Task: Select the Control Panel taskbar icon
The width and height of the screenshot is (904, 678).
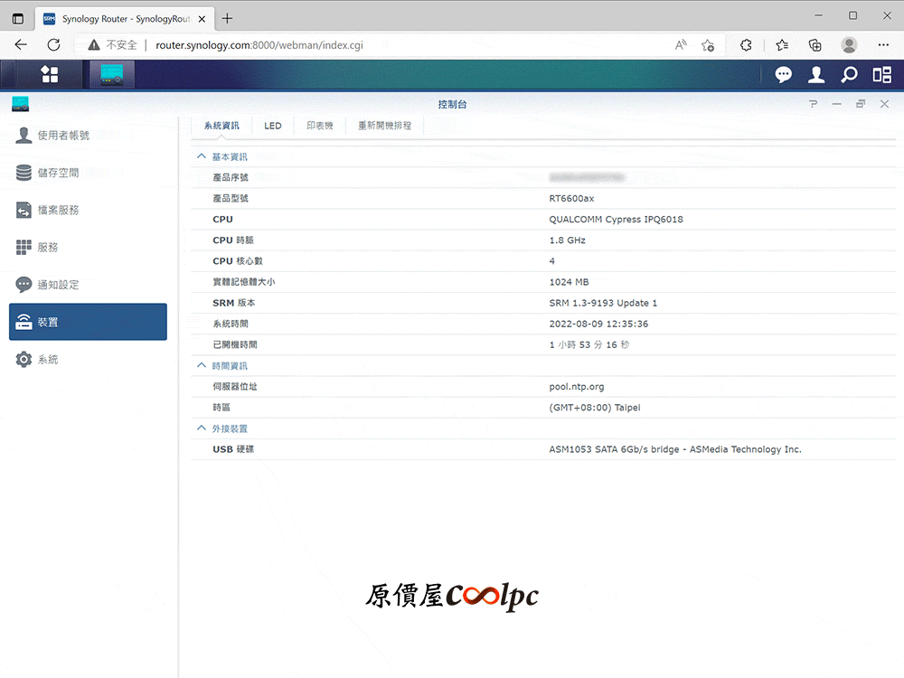Action: (112, 74)
